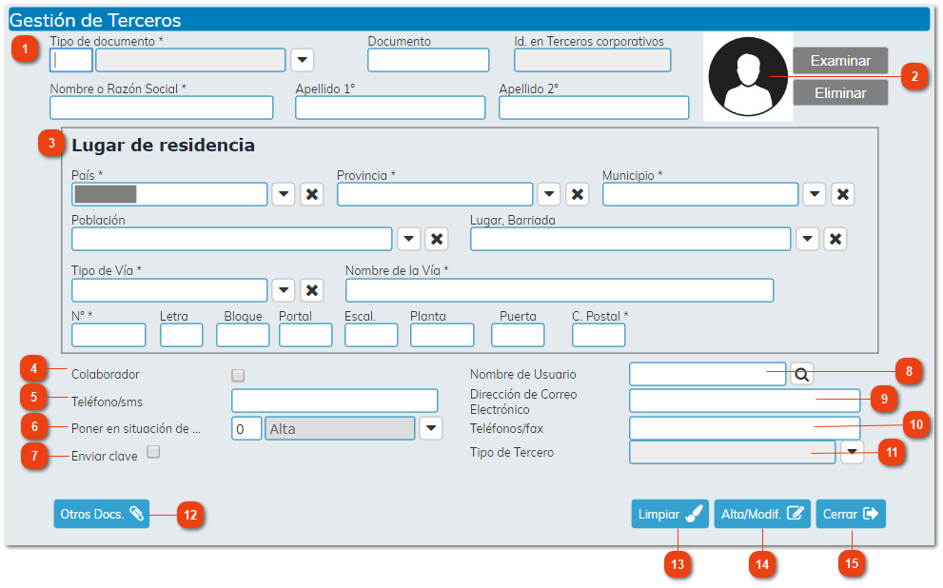
Task: Click inside the Documento input field
Action: (427, 59)
